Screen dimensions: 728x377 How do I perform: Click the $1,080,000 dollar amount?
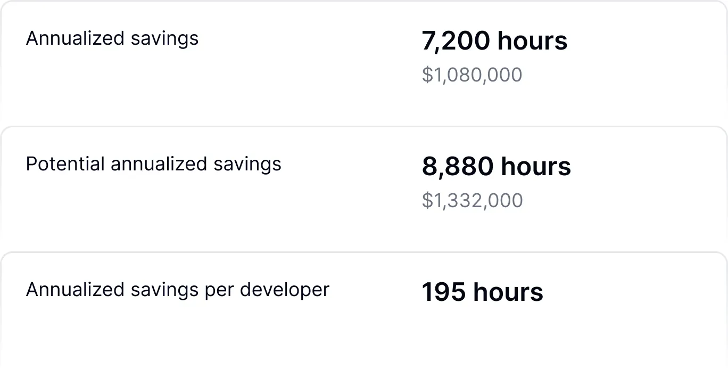tap(472, 75)
